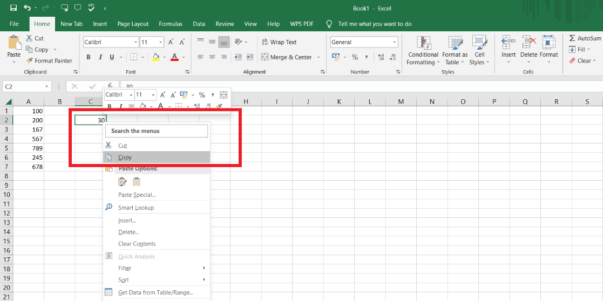Open the Borders dropdown arrow in ribbon

[143, 57]
